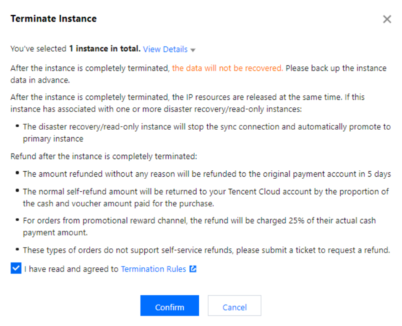Click the I have read and agreed label
The width and height of the screenshot is (402, 326).
[x=71, y=269]
